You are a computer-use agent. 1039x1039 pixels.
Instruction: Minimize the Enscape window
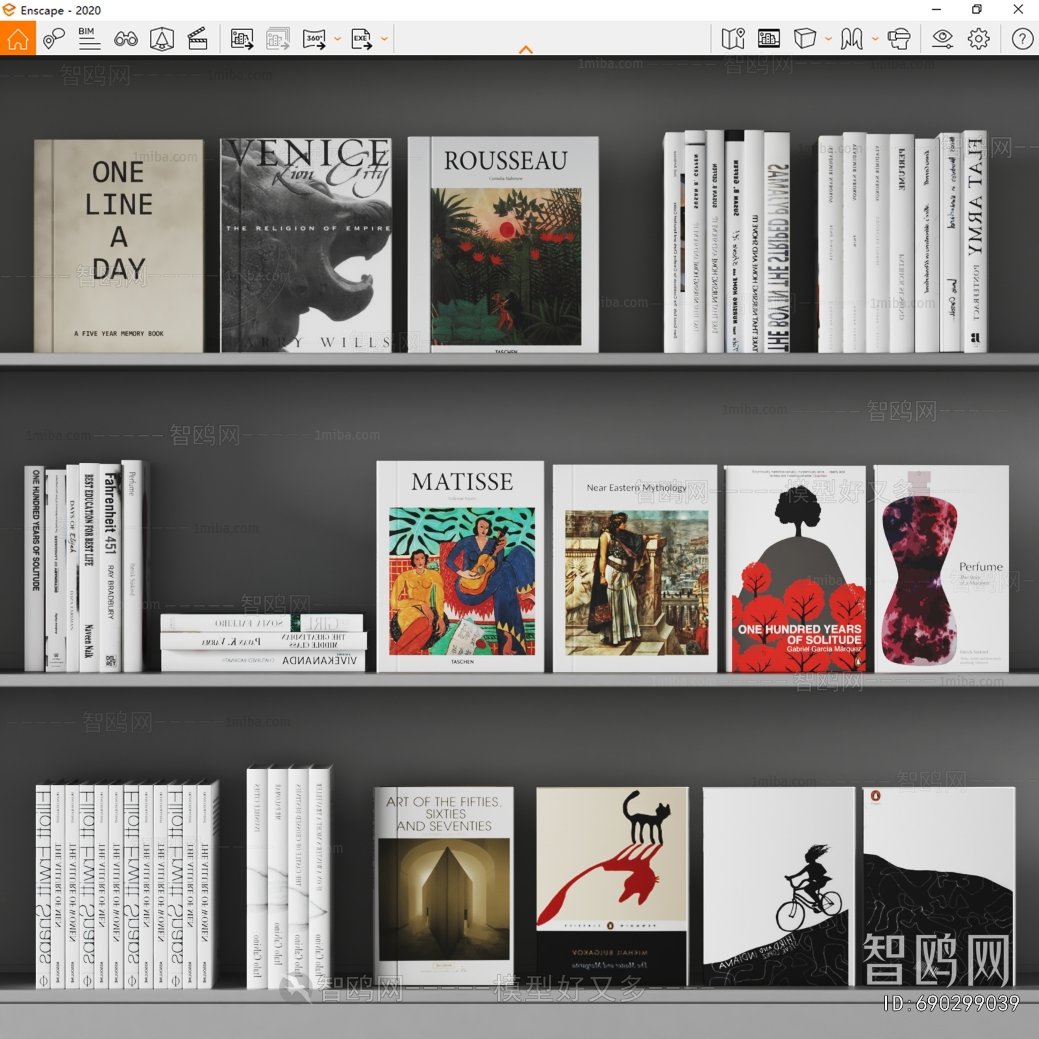(936, 10)
